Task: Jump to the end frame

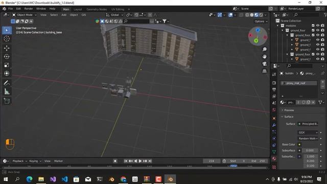Action: [x=150, y=161]
